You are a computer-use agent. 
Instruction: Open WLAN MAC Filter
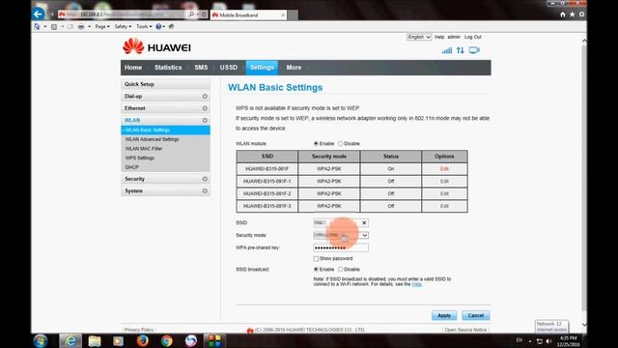pos(144,149)
